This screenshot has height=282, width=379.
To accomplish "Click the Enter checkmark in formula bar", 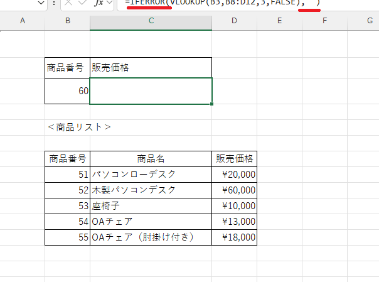I will pyautogui.click(x=83, y=3).
